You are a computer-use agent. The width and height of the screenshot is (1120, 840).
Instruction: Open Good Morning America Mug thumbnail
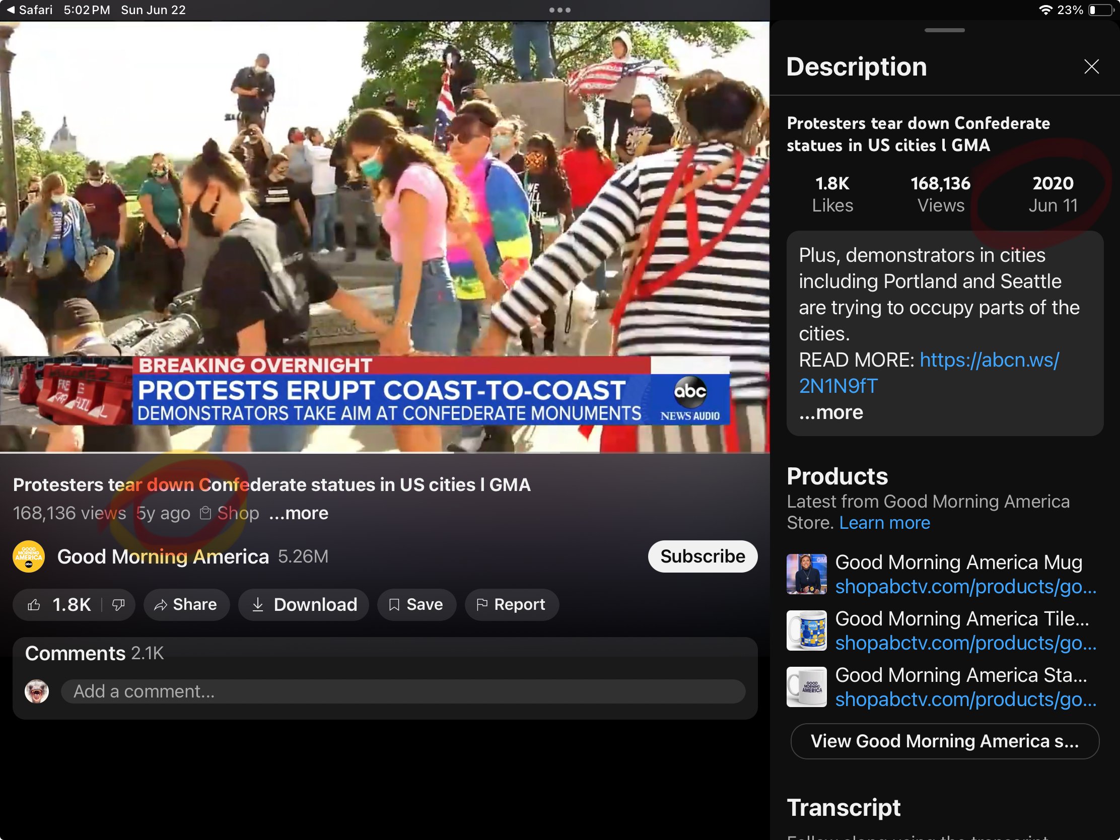point(807,574)
